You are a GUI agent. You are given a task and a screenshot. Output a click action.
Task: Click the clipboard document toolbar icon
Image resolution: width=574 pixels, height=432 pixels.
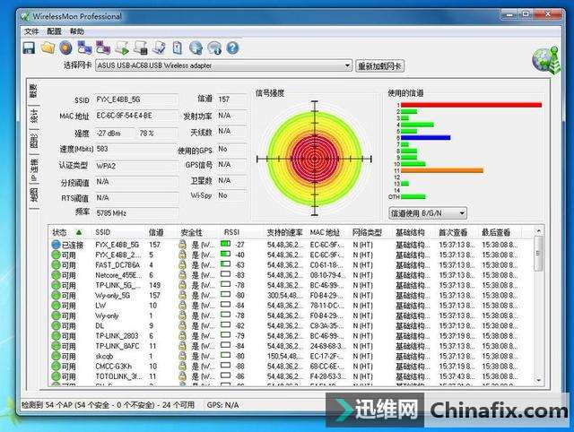[178, 48]
